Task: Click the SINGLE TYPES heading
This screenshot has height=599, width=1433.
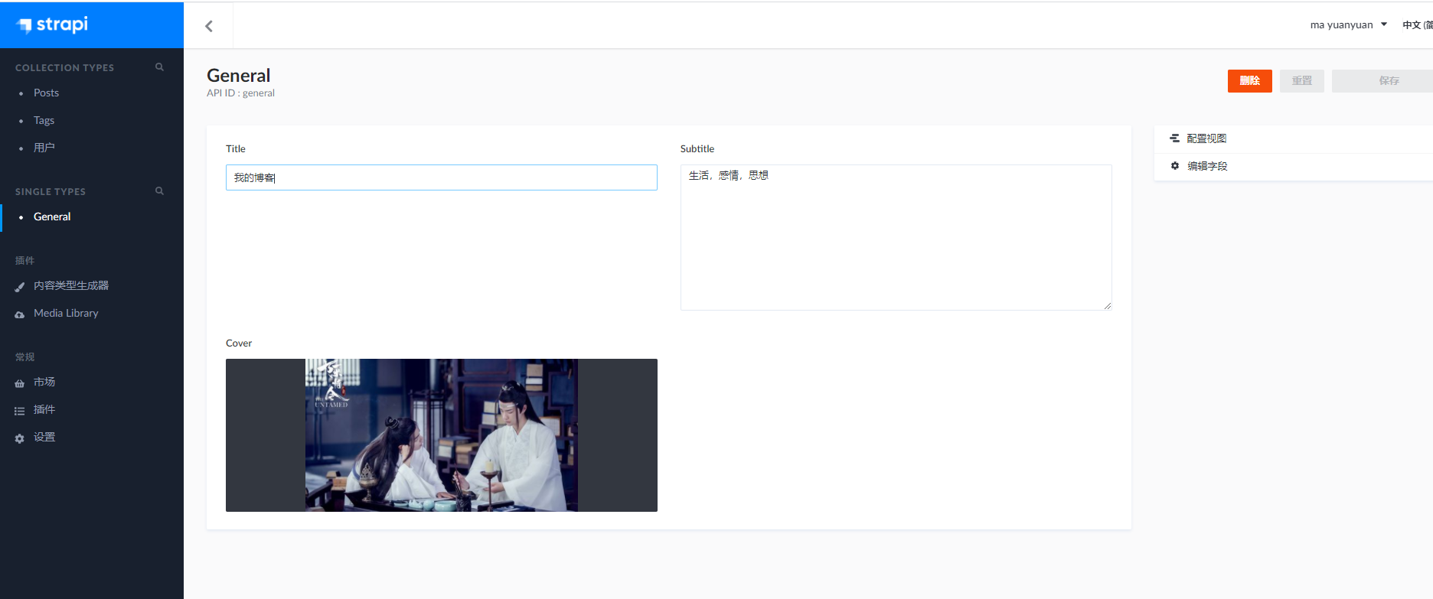Action: (51, 192)
